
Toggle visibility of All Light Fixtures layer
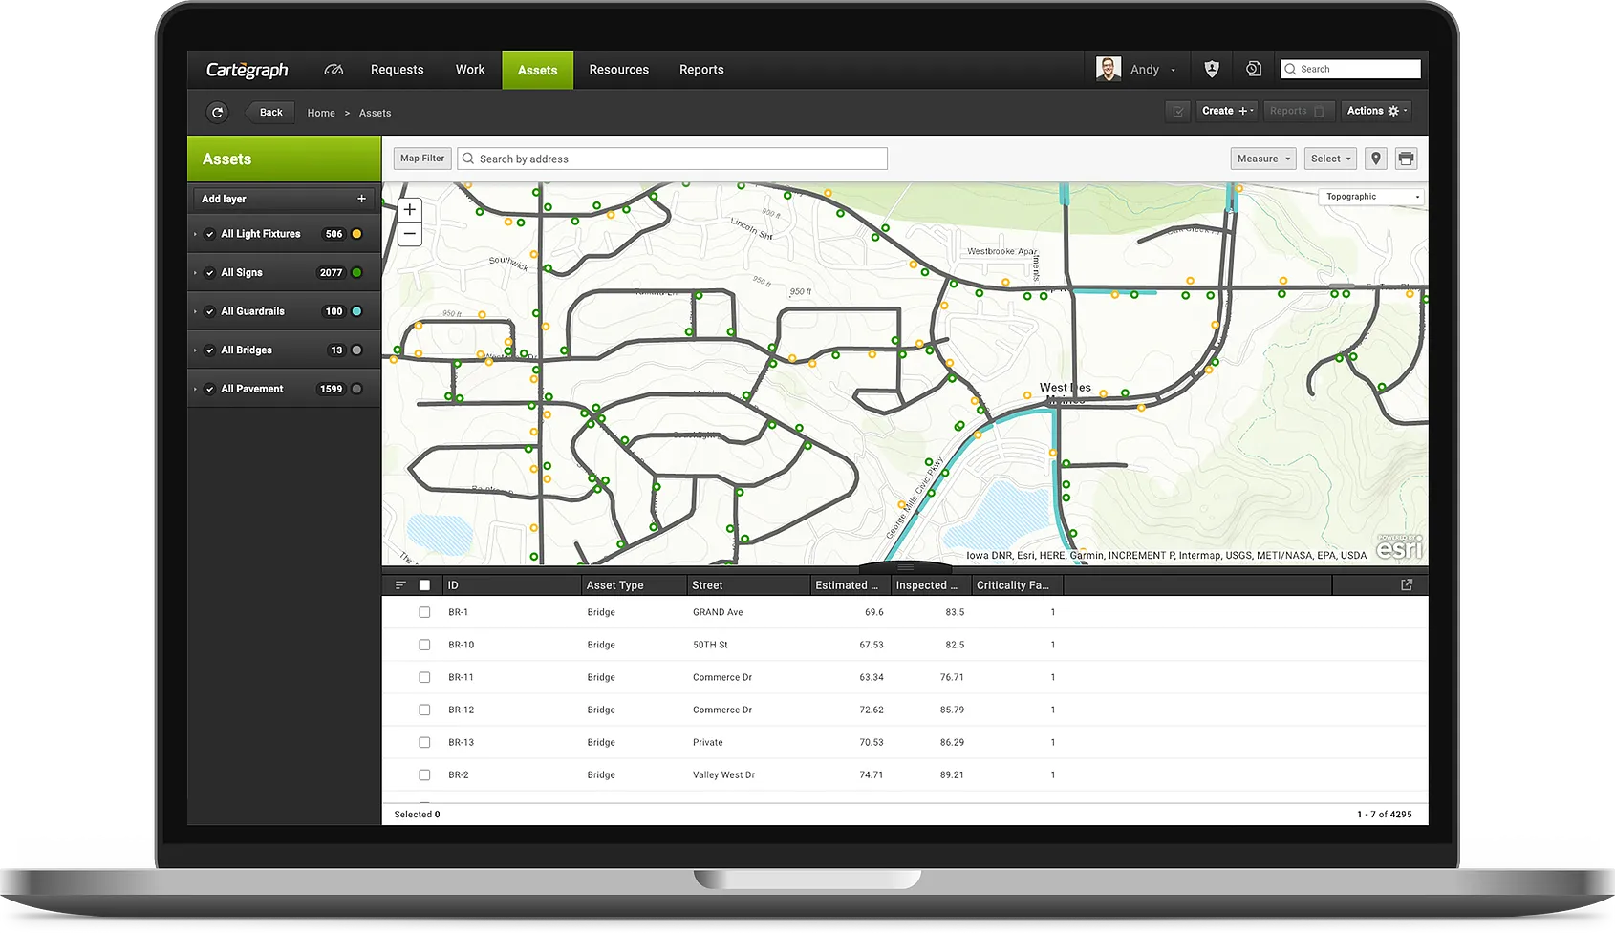point(210,234)
